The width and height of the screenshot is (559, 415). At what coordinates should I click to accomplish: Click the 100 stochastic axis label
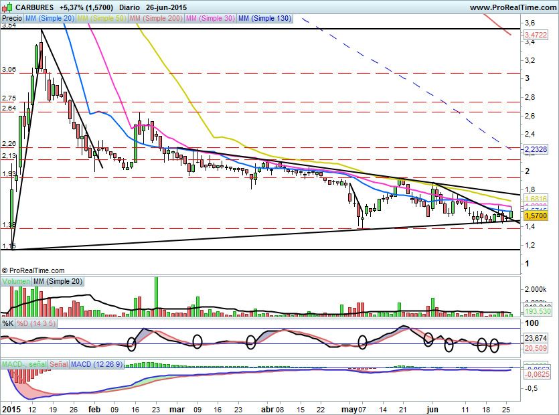click(x=532, y=323)
